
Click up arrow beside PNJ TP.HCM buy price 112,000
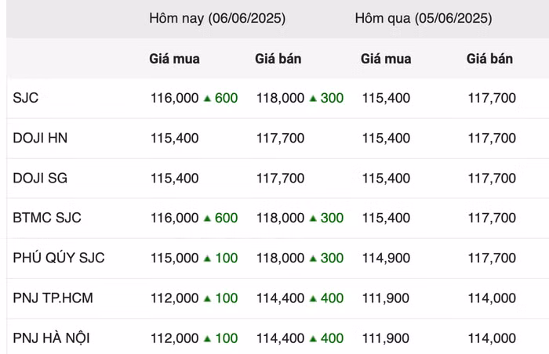click(207, 298)
